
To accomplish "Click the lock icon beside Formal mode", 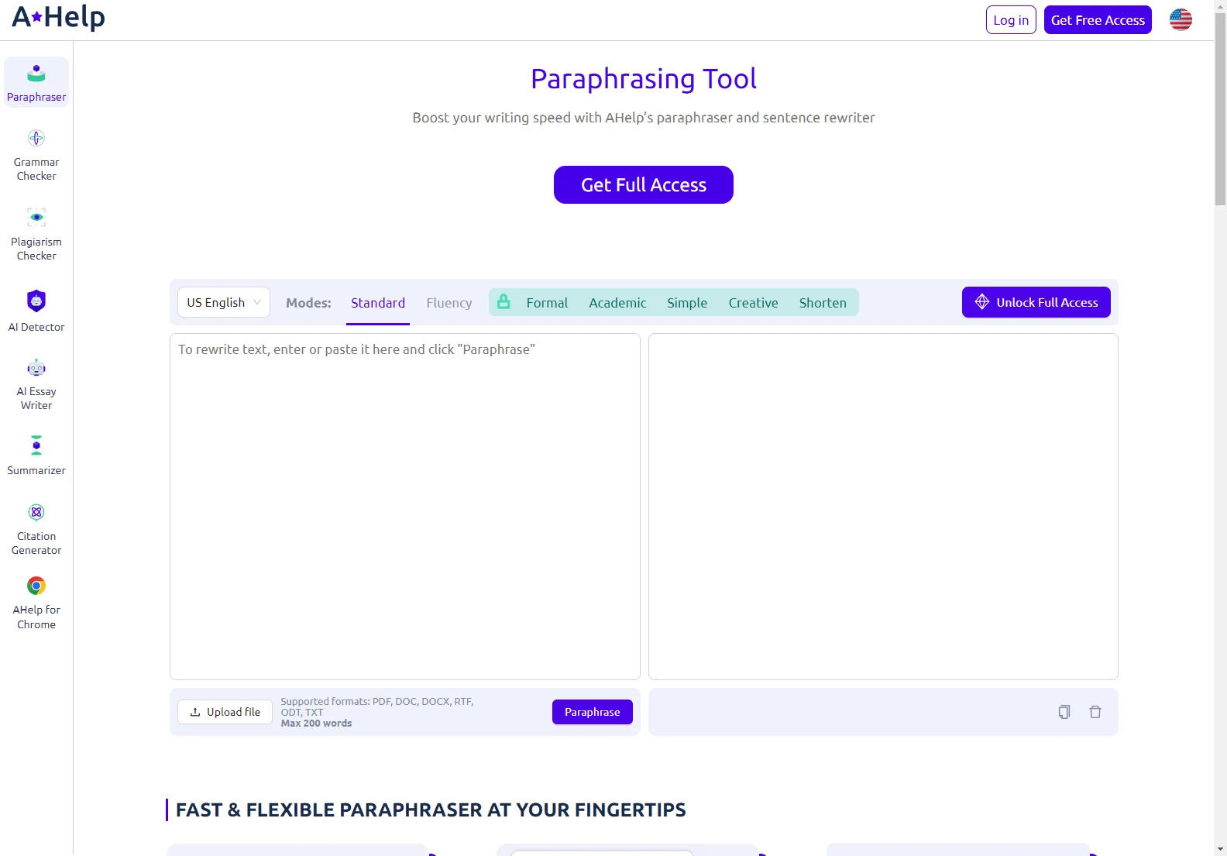I will point(504,301).
